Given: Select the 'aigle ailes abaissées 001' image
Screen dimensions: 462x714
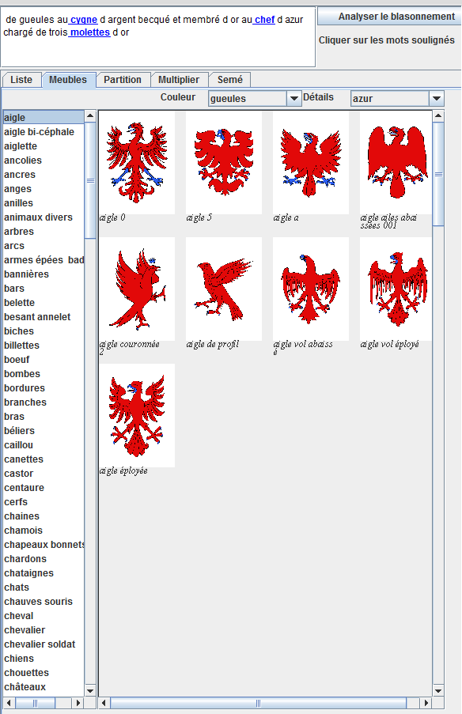Looking at the screenshot, I should pos(396,163).
